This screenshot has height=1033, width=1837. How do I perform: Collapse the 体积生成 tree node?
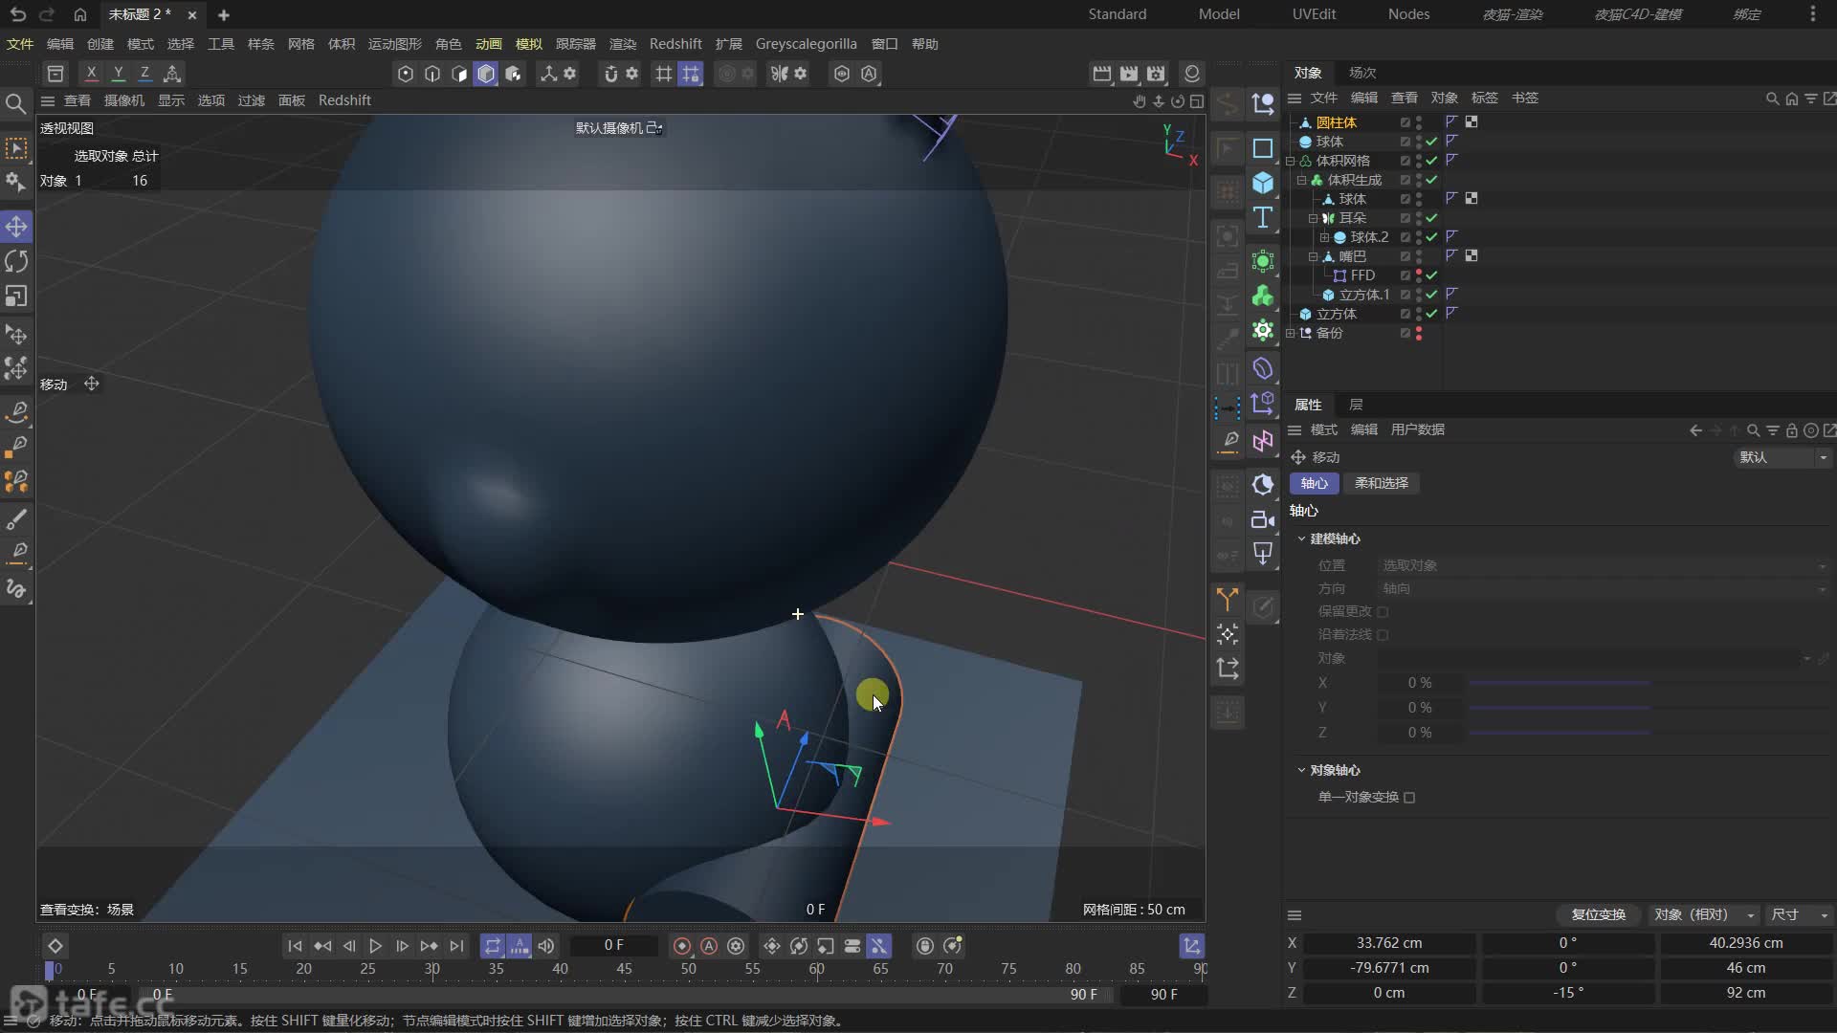(x=1302, y=180)
